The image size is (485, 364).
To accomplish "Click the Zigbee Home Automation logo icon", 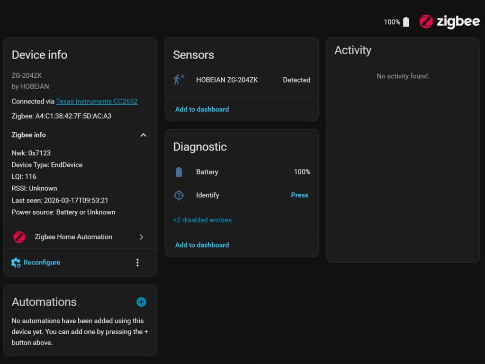I will (19, 237).
